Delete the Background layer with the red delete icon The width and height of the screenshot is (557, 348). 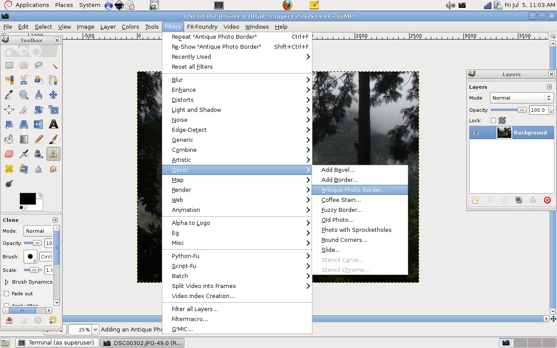547,200
